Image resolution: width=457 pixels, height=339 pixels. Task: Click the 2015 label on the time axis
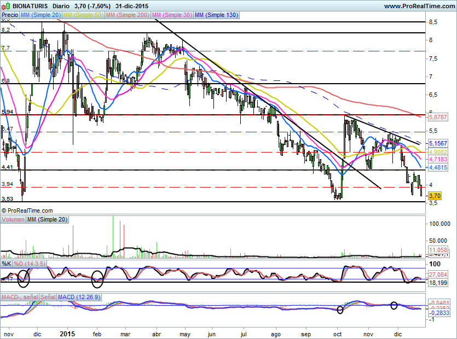[67, 333]
